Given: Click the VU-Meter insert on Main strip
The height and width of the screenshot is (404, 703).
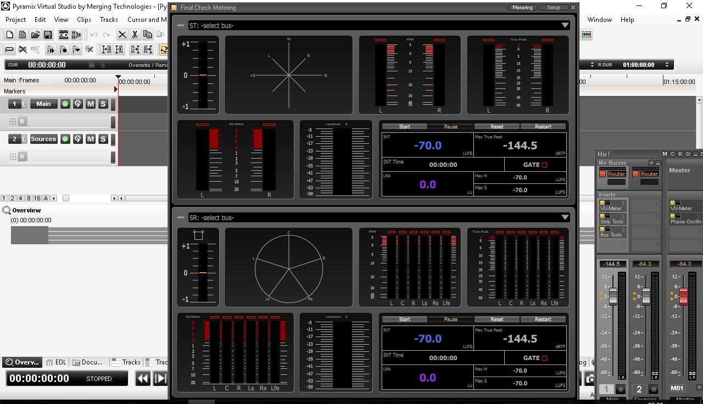Looking at the screenshot, I should click(x=612, y=206).
